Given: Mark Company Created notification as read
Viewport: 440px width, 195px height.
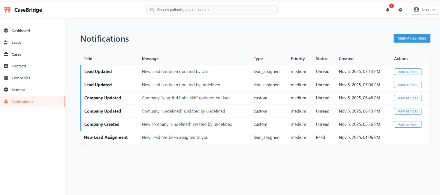Looking at the screenshot, I should 408,124.
